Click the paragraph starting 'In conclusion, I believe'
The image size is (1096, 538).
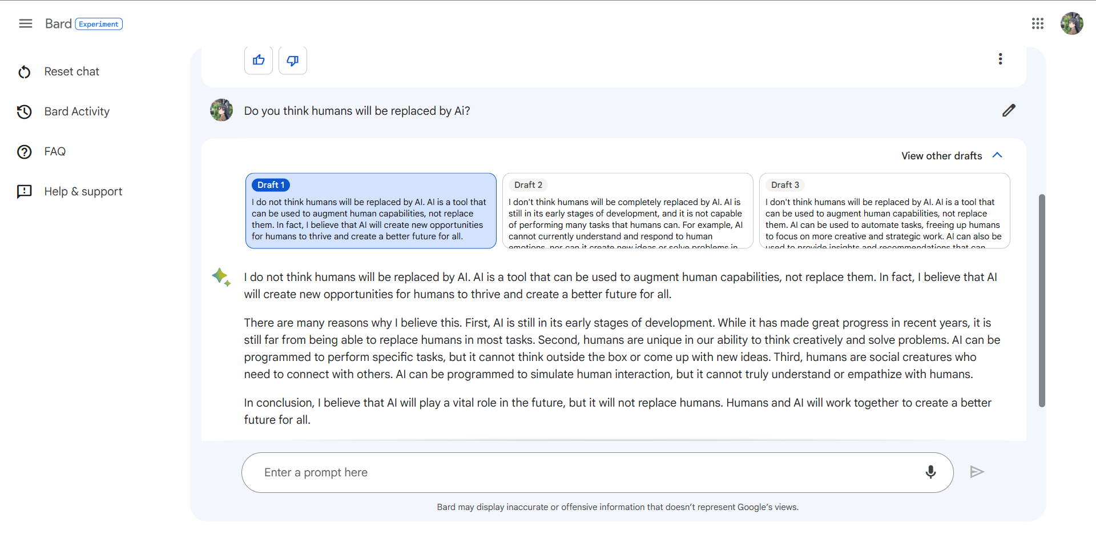[618, 411]
